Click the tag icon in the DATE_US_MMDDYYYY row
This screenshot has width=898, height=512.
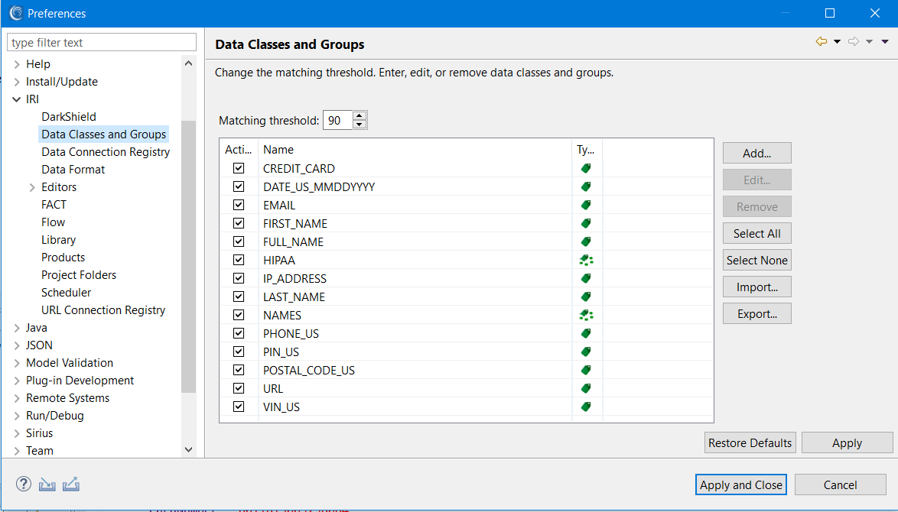(586, 186)
